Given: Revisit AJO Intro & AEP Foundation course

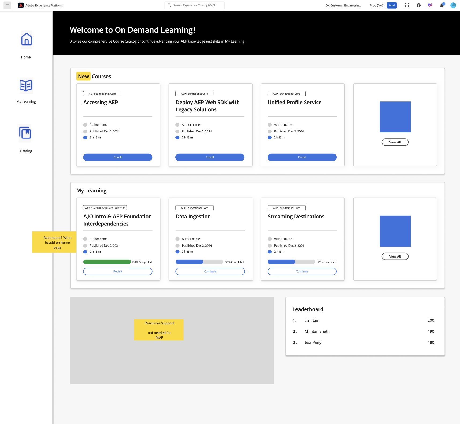Looking at the screenshot, I should coord(118,271).
